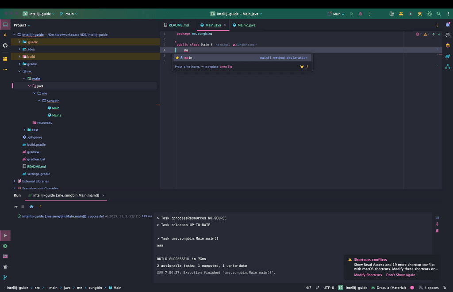
Task: Click the Search Everywhere magnifier icon
Action: point(438,14)
